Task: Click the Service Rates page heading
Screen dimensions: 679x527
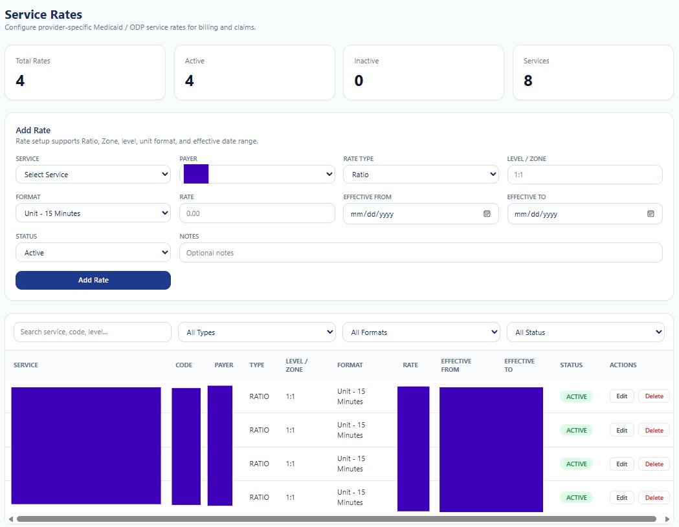Action: tap(43, 15)
